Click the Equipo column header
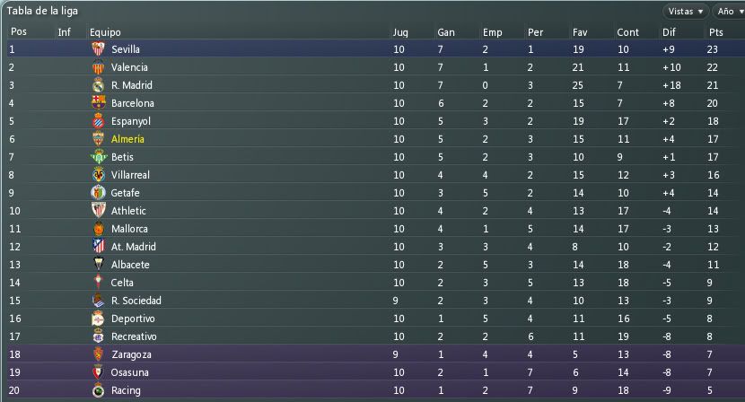This screenshot has width=745, height=402. [106, 32]
